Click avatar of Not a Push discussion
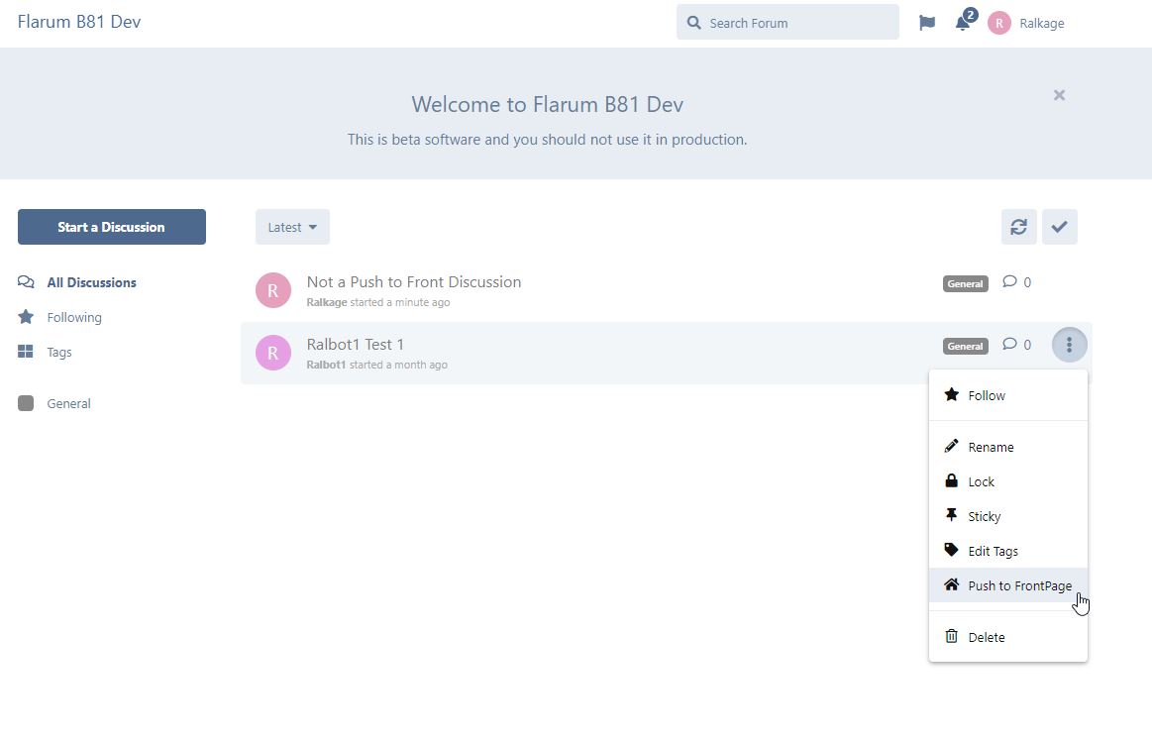This screenshot has height=738, width=1152. pos(273,290)
